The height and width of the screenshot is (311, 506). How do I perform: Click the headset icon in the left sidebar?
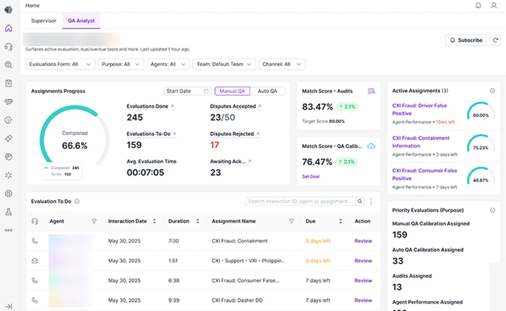[9, 47]
